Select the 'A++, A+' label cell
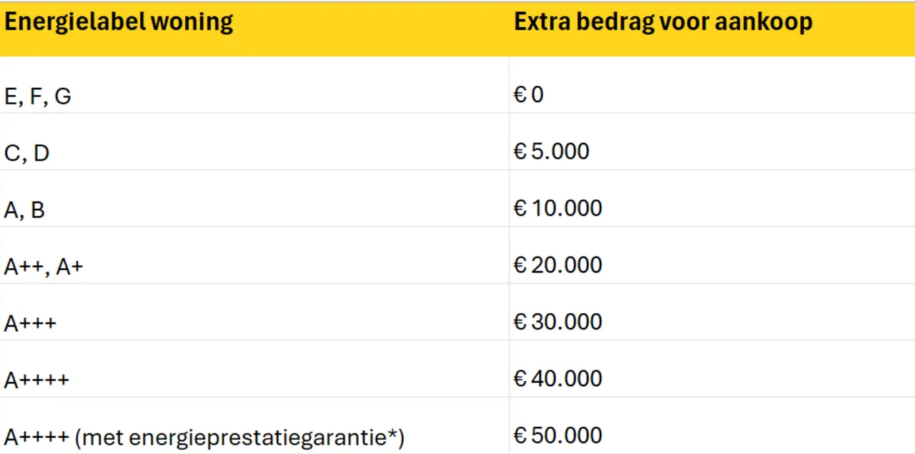The width and height of the screenshot is (915, 454). click(x=254, y=255)
